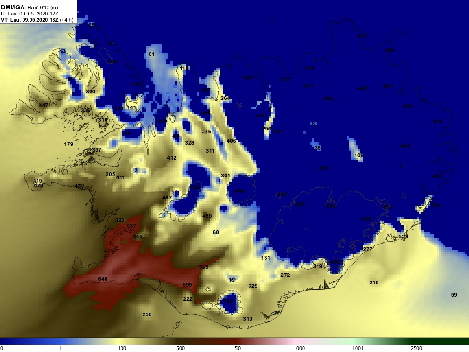This screenshot has width=469, height=352.
Task: Click the map value '264'
Action: click(225, 98)
